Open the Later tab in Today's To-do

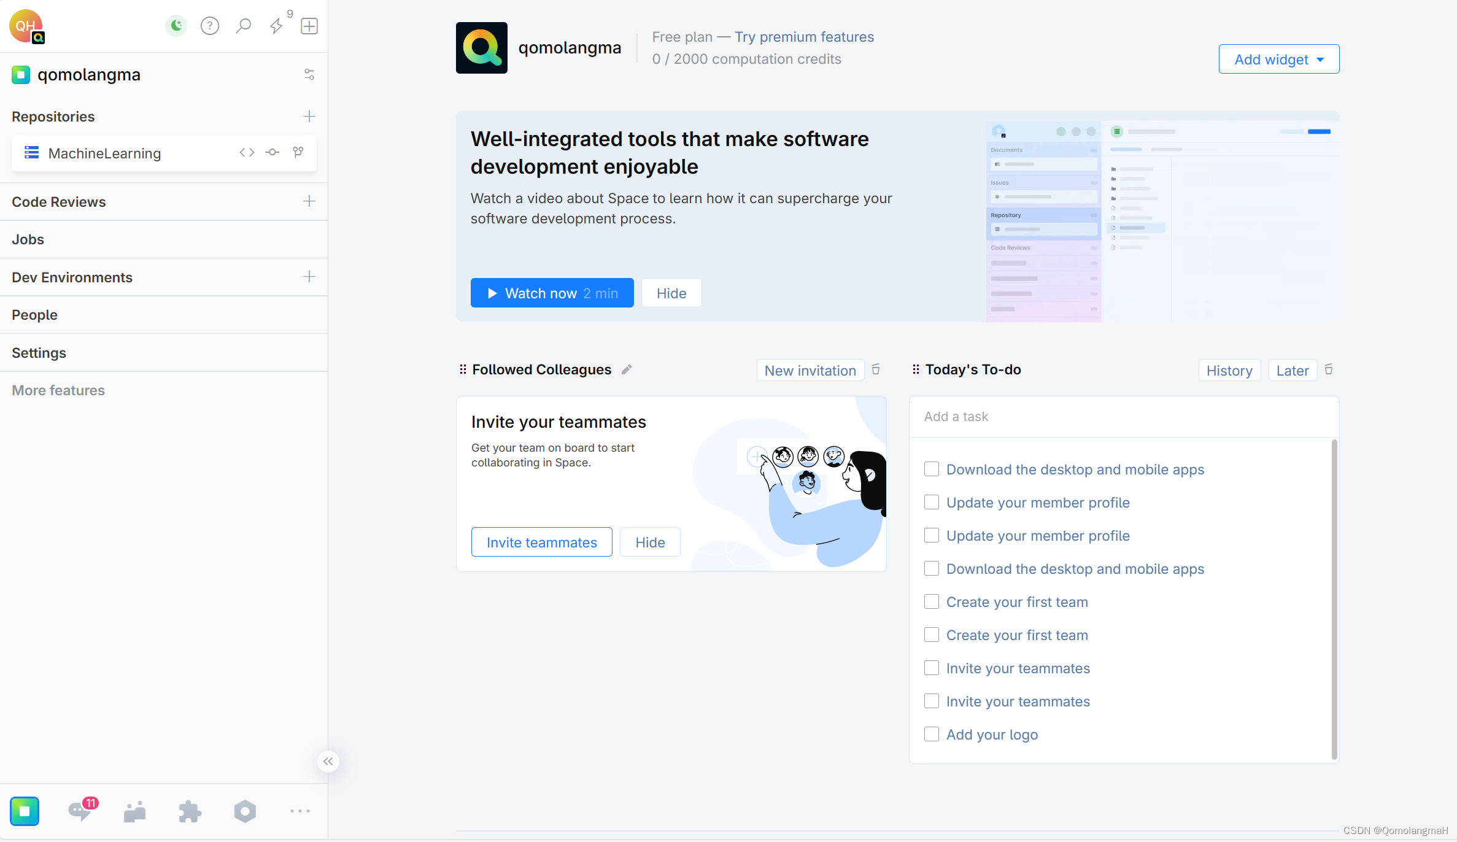click(x=1292, y=370)
